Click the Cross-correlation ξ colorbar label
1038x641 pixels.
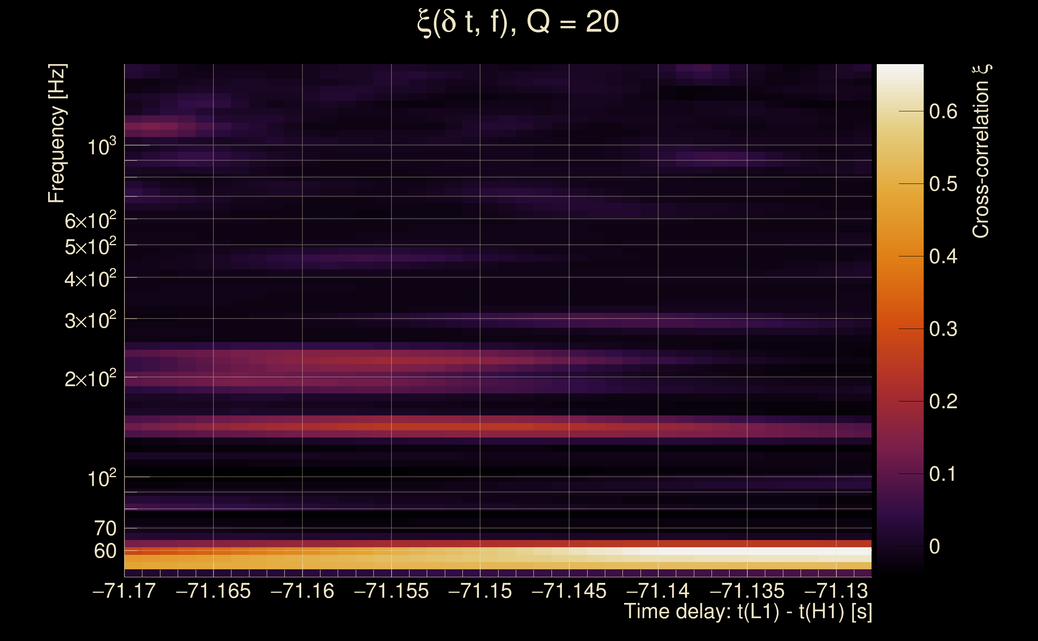tap(981, 151)
